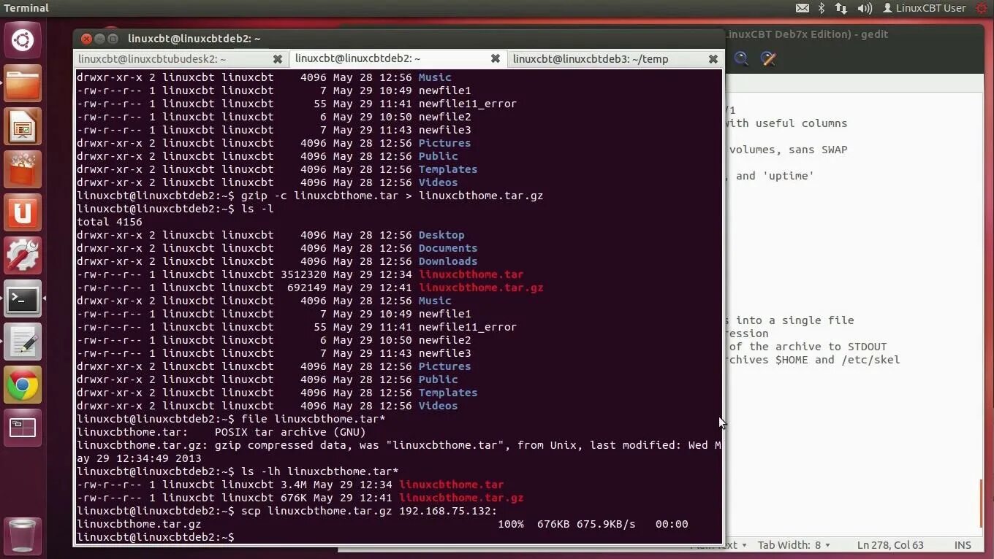
Task: Click the empty terminal prompt on last line
Action: point(156,537)
